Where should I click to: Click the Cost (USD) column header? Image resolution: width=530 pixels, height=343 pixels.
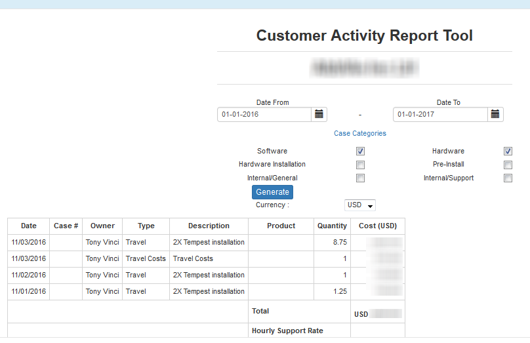(x=378, y=226)
